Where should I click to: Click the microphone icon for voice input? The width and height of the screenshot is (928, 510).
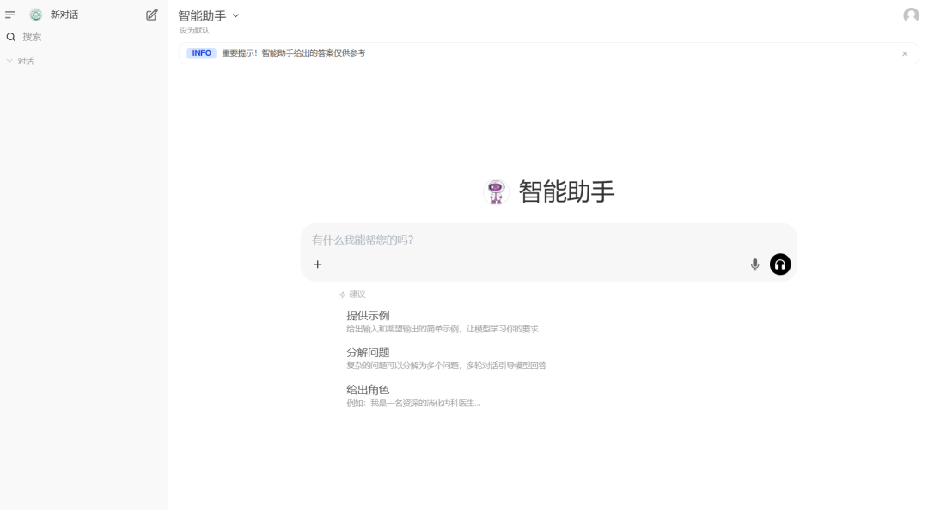(754, 264)
